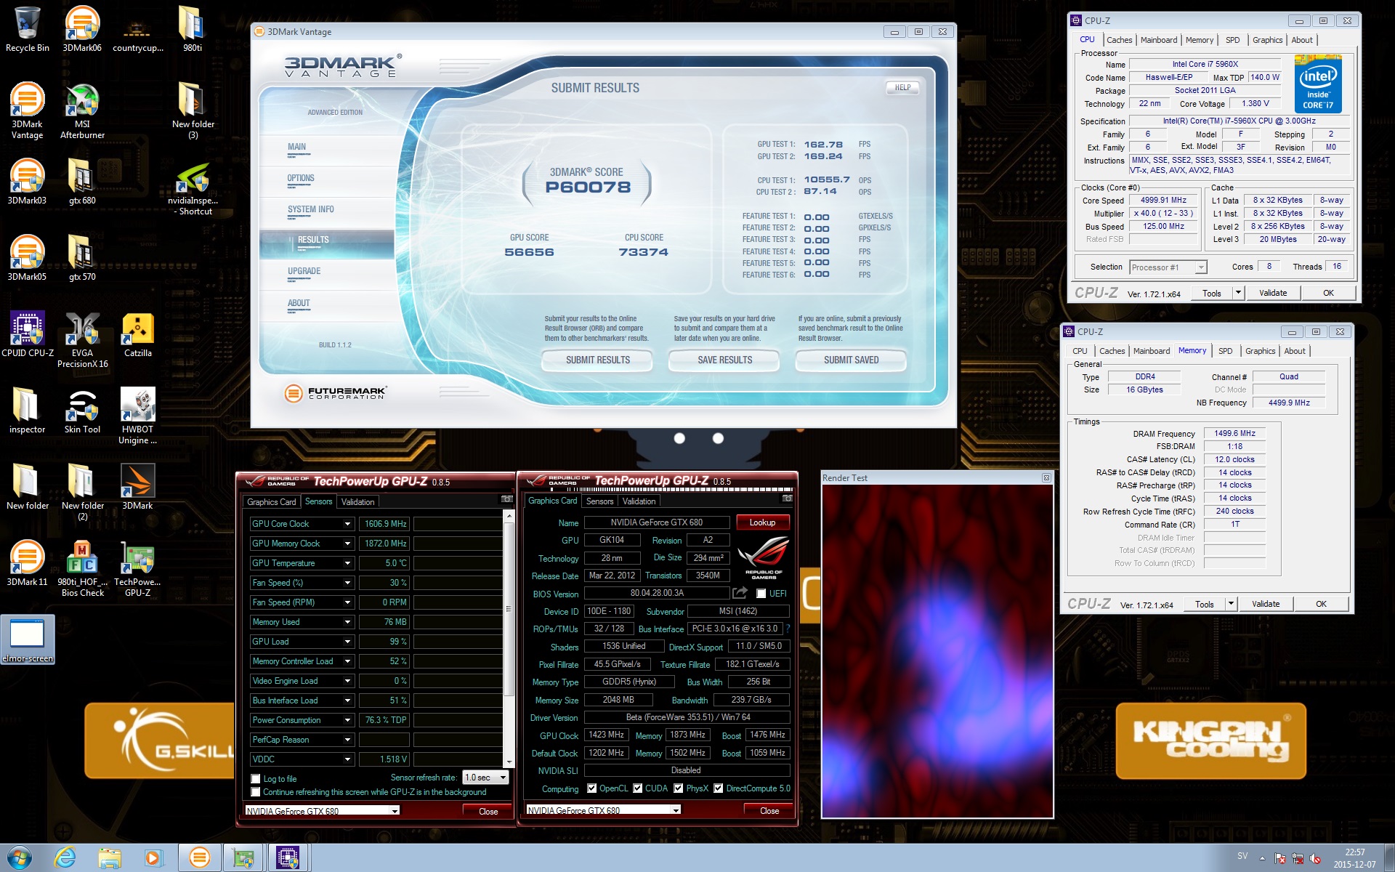The height and width of the screenshot is (872, 1395).
Task: Launch 3DMark05 desktop shortcut
Action: click(x=28, y=258)
